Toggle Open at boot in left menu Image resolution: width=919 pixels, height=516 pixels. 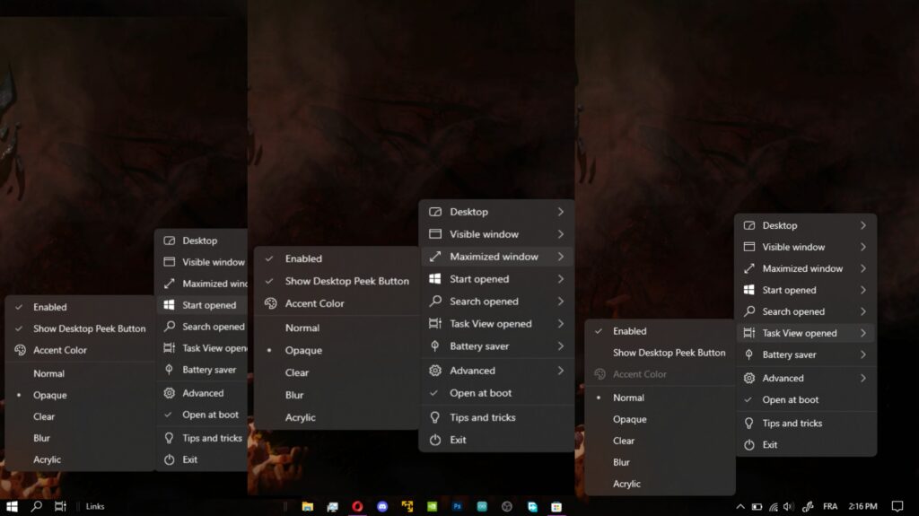click(202, 415)
